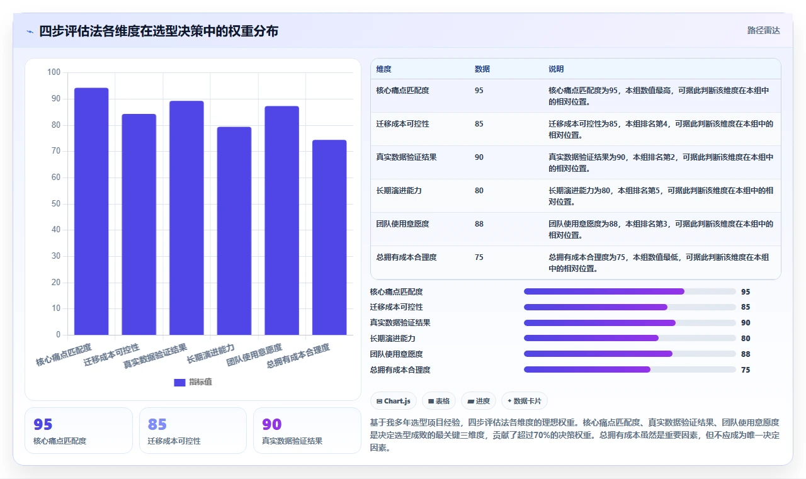Open the 95 核心痛点匹配度 data card

pos(79,431)
